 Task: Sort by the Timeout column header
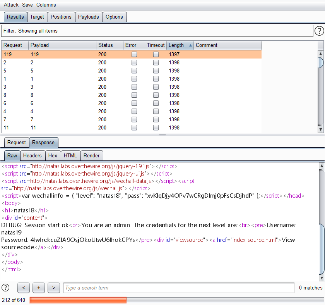pyautogui.click(x=156, y=45)
